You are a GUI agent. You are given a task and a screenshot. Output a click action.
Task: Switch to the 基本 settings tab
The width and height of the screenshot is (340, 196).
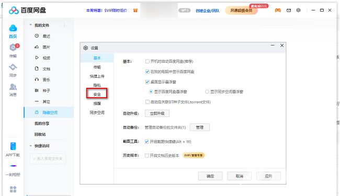point(97,58)
